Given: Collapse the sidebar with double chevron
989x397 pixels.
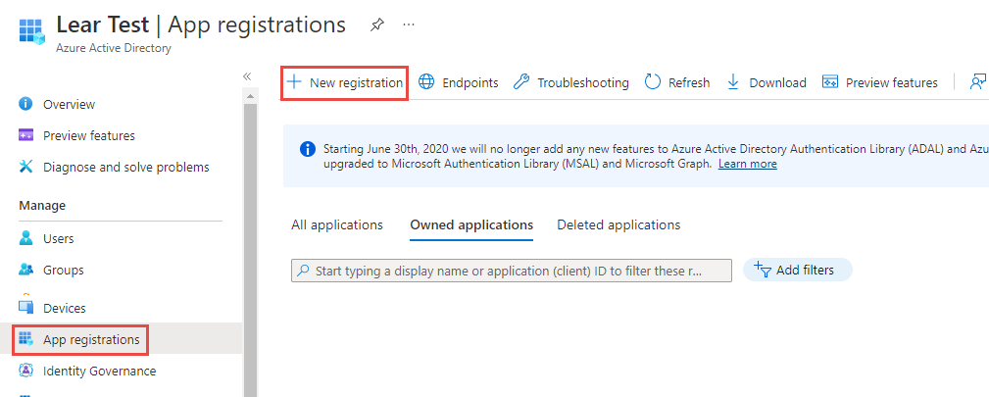Looking at the screenshot, I should click(x=247, y=76).
